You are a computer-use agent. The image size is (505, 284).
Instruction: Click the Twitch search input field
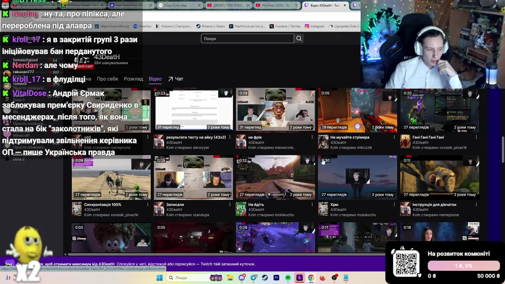(247, 38)
